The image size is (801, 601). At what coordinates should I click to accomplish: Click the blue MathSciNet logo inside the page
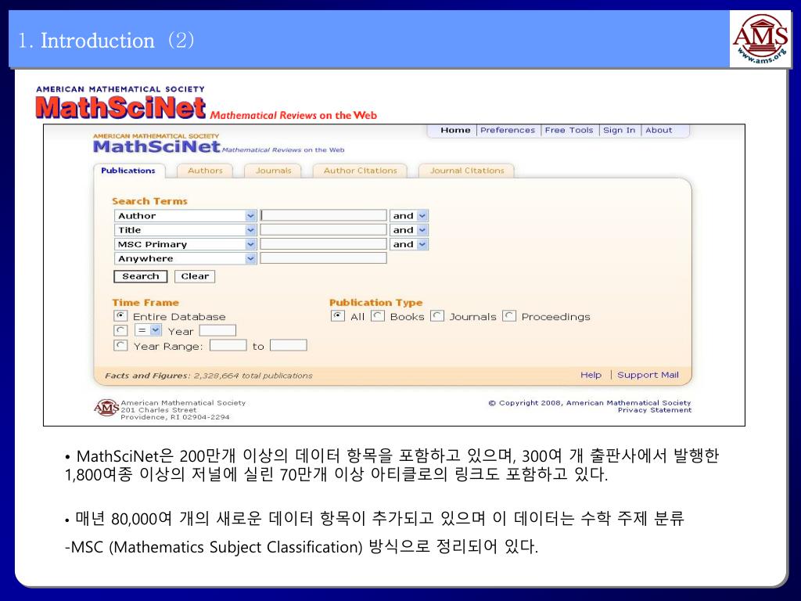(156, 146)
